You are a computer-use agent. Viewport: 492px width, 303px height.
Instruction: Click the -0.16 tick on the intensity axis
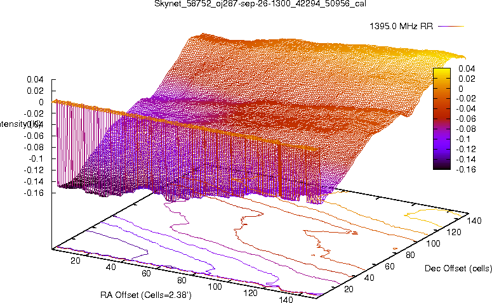point(34,193)
